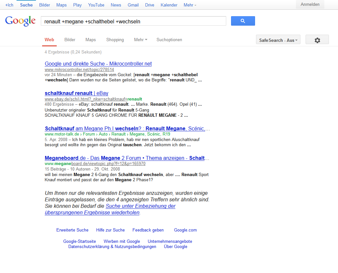The image size is (338, 273).
Task: Switch to the Shopping results tab
Action: (x=115, y=40)
